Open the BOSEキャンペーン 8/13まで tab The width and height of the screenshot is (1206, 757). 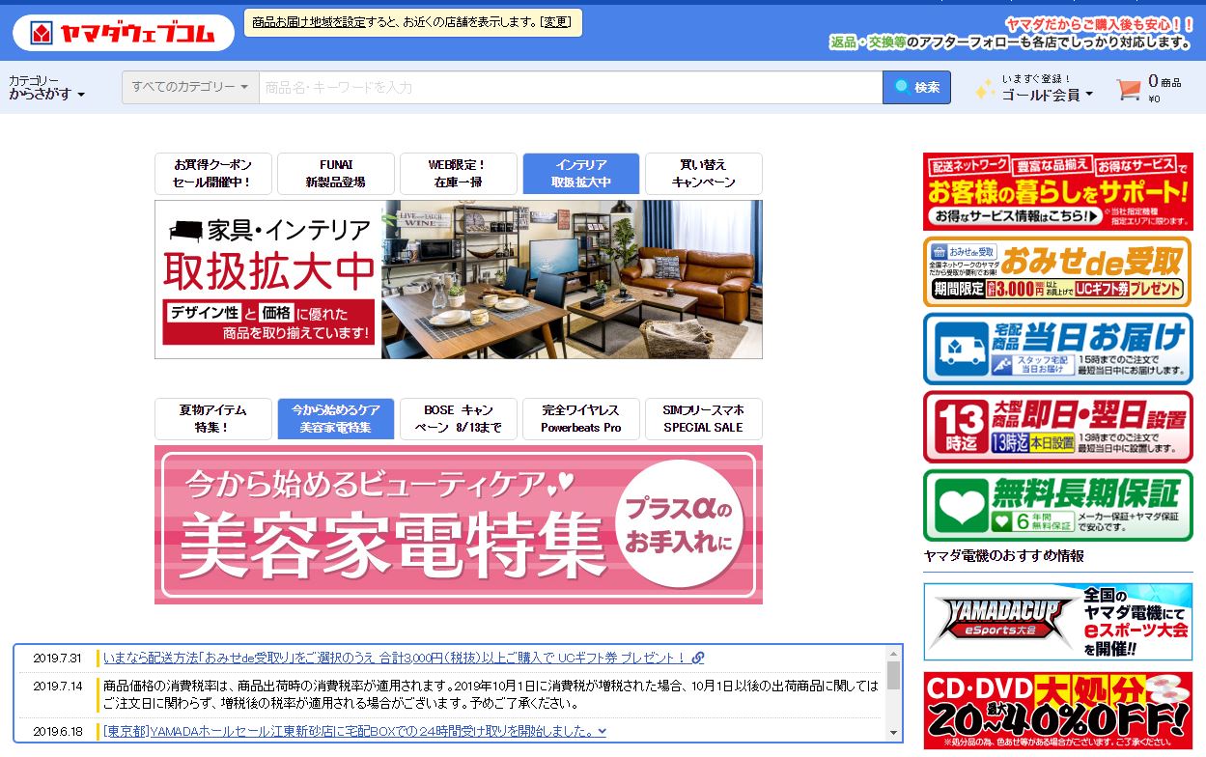tap(458, 418)
